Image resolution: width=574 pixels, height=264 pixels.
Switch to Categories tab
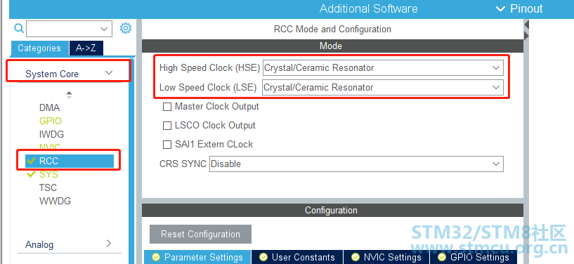point(39,48)
